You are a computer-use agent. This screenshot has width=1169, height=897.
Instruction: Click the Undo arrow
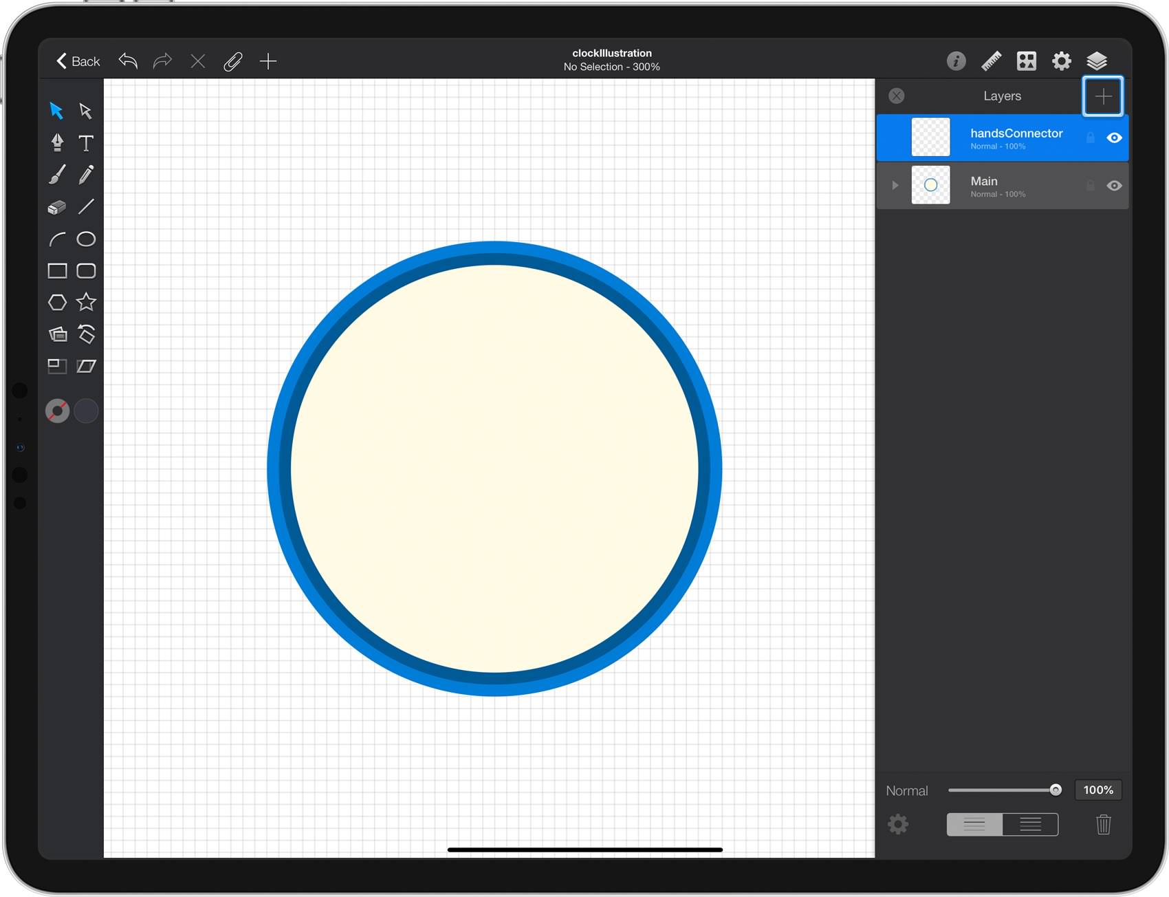(x=128, y=61)
